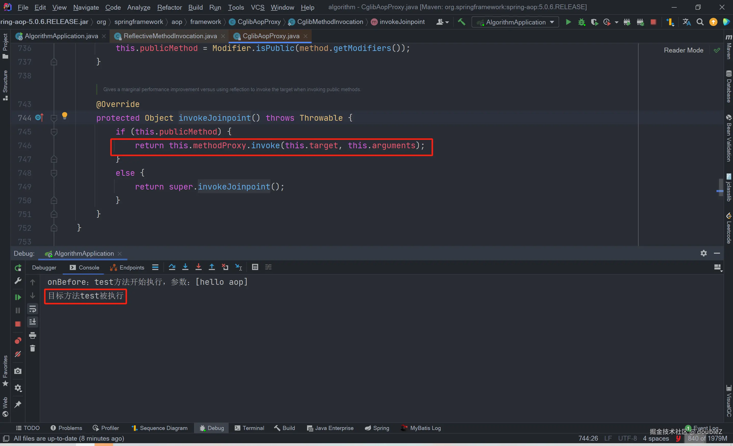
Task: Collapse the invokeJoinpoint method fold marker
Action: click(x=54, y=118)
